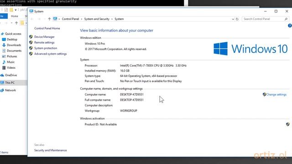Image resolution: width=292 pixels, height=164 pixels.
Task: Maximize the System window
Action: coord(276,11)
